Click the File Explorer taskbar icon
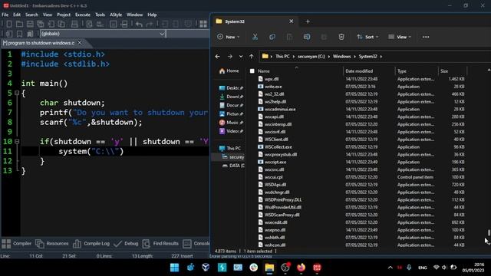The image size is (491, 276). [269, 268]
